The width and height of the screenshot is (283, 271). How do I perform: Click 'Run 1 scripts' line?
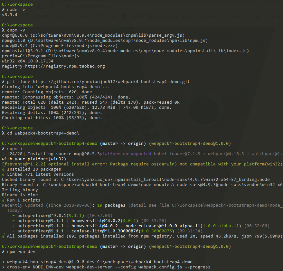21,200
